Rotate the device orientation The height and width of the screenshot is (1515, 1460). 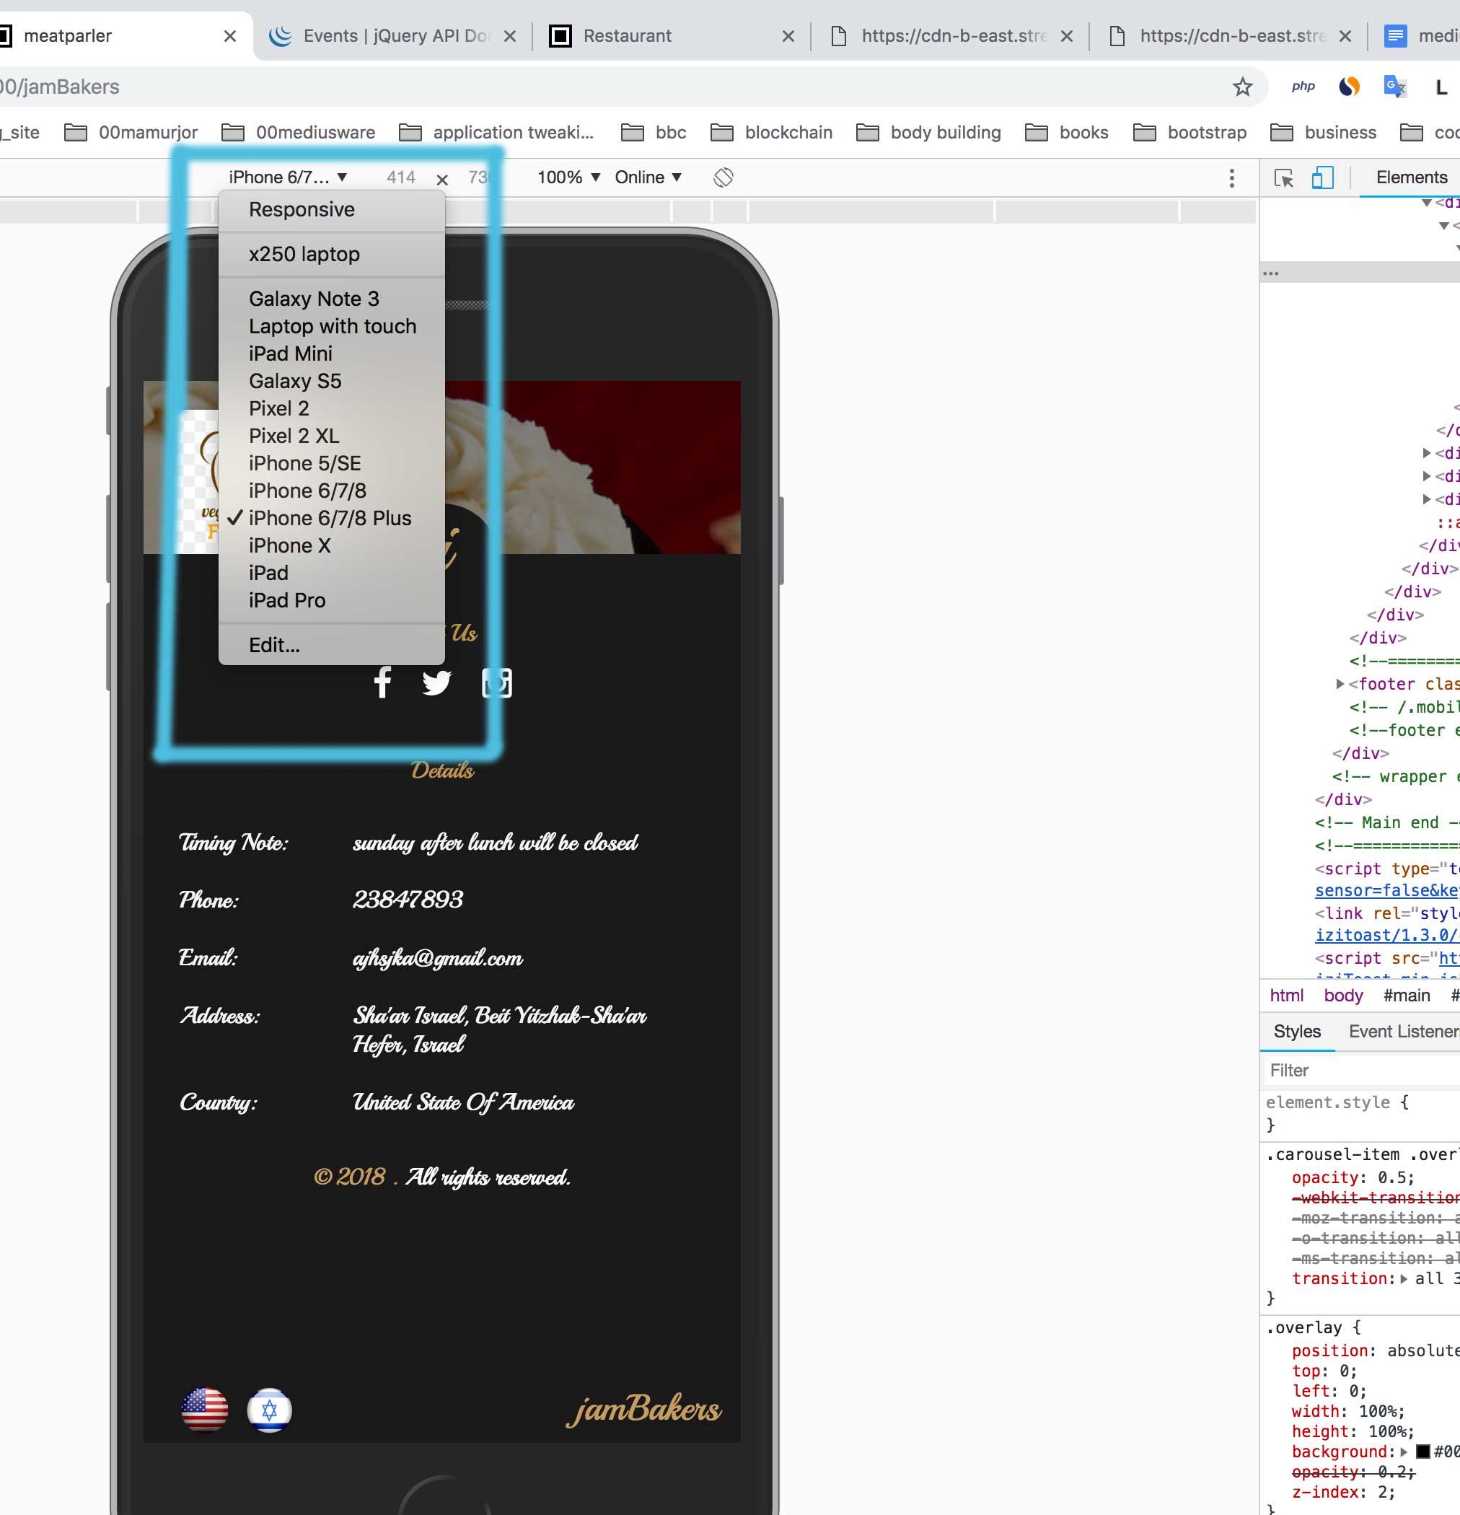tap(723, 177)
